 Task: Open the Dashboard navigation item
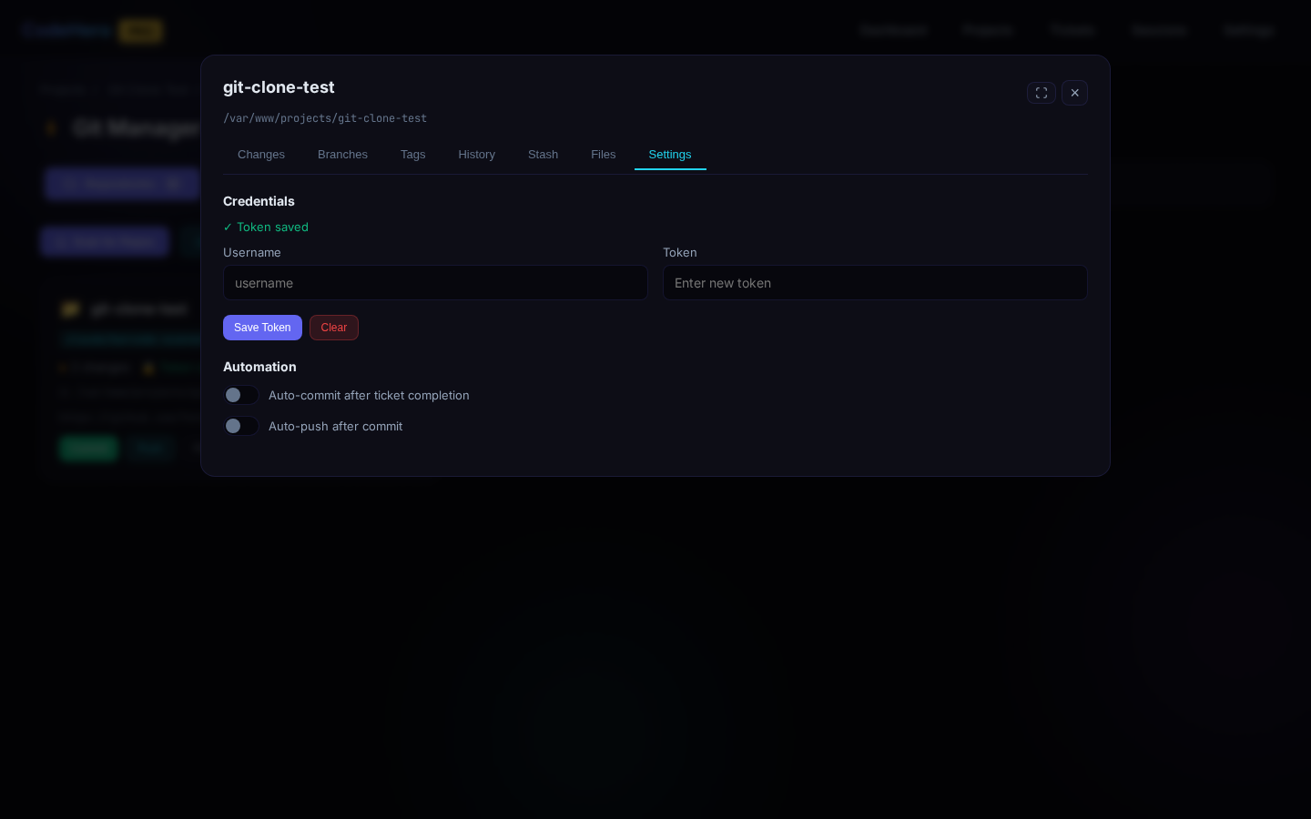point(894,30)
